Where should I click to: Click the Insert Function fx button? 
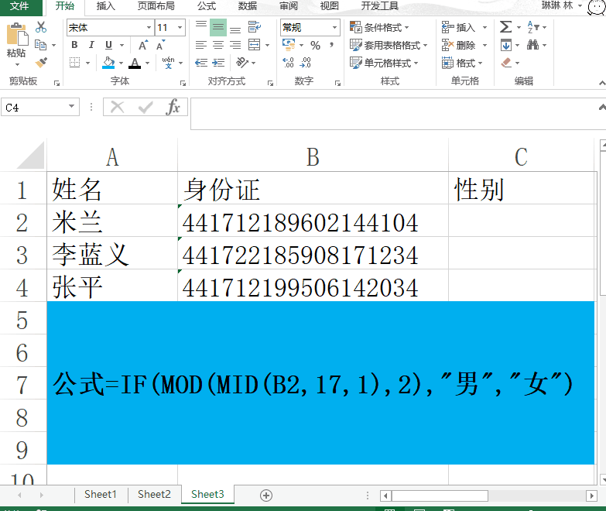[173, 107]
